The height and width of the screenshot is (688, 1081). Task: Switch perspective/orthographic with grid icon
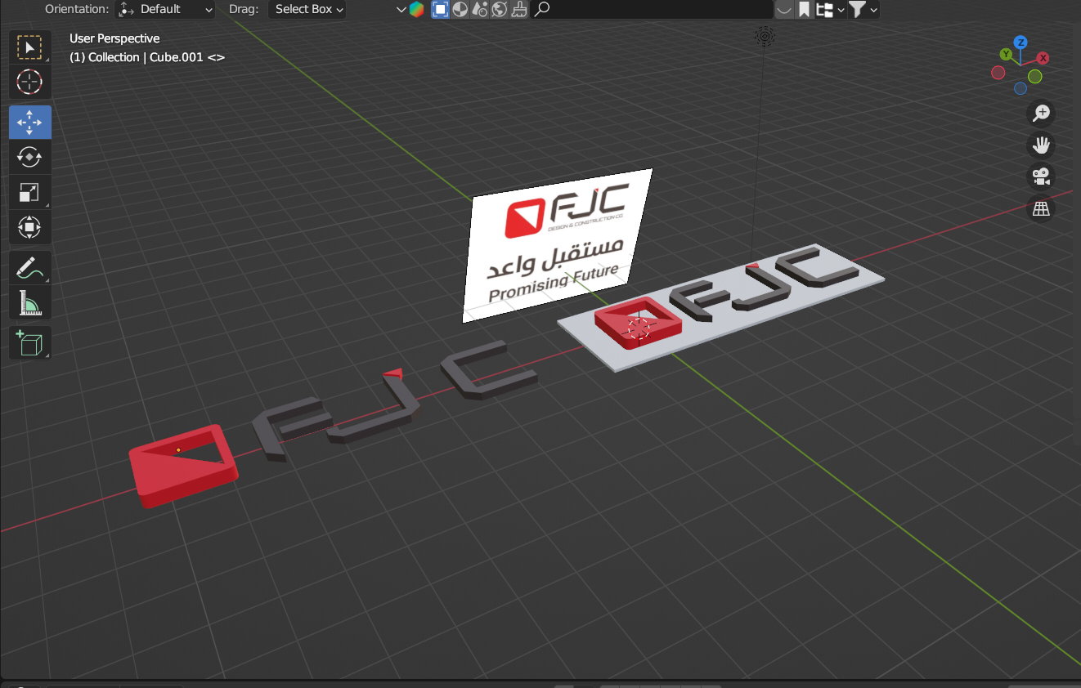pyautogui.click(x=1041, y=208)
